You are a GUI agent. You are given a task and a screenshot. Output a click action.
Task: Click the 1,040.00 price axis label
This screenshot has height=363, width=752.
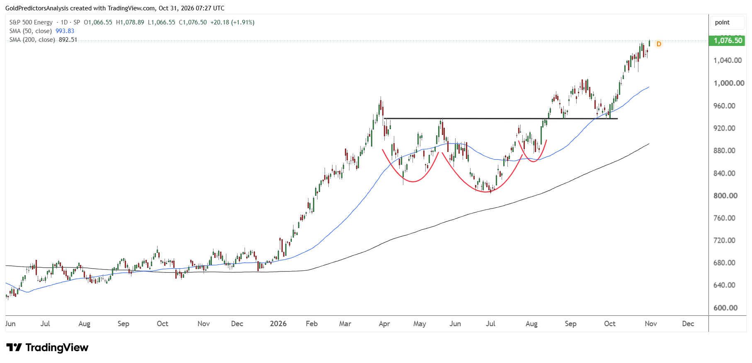(x=728, y=60)
